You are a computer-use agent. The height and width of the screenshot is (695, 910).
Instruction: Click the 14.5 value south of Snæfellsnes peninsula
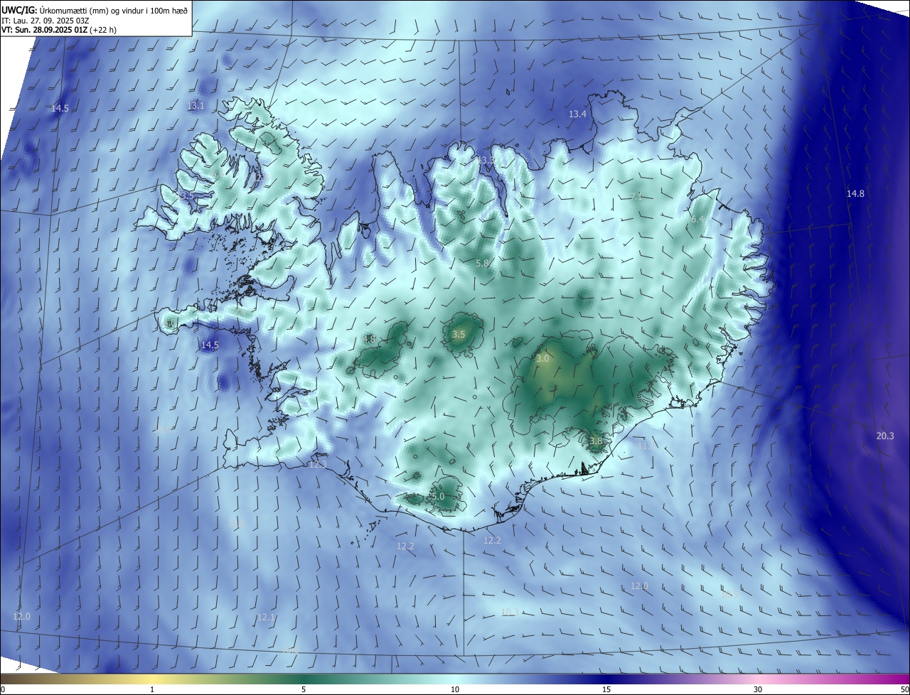210,345
